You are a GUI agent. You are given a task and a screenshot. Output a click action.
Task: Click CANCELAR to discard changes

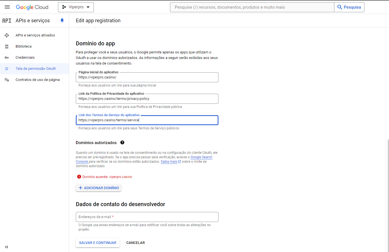135,243
